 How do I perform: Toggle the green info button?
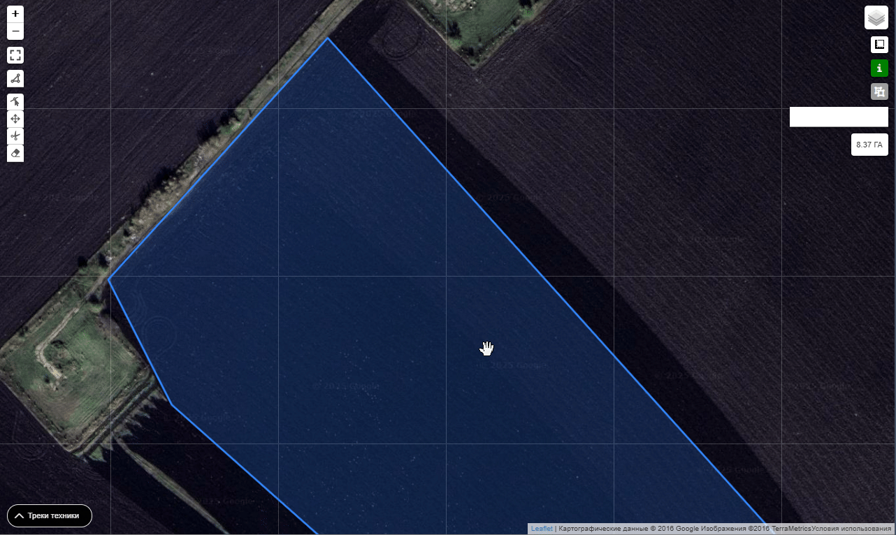coord(879,68)
